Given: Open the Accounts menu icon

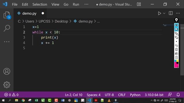Looking at the screenshot, I should 7,71.
